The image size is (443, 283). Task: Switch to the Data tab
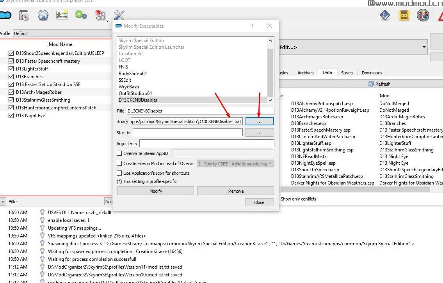click(327, 72)
